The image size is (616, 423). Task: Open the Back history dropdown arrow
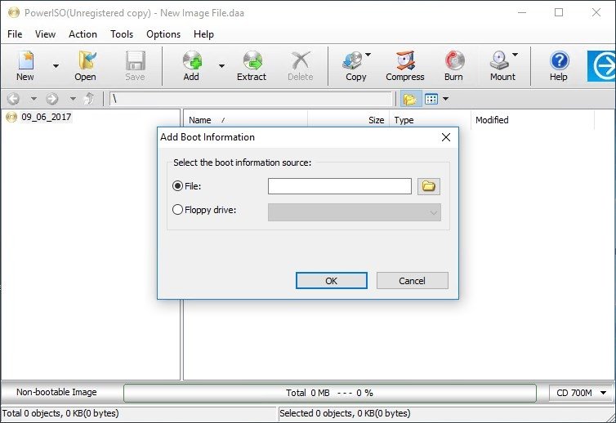coord(33,99)
